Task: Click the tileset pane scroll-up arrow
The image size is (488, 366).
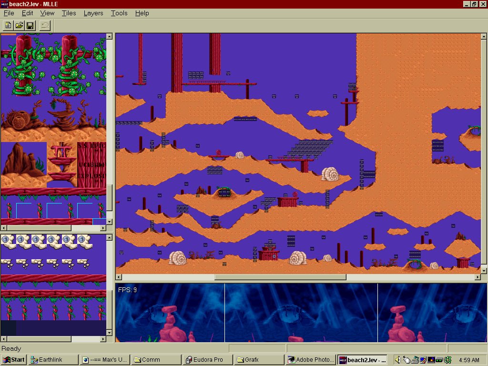Action: click(109, 36)
